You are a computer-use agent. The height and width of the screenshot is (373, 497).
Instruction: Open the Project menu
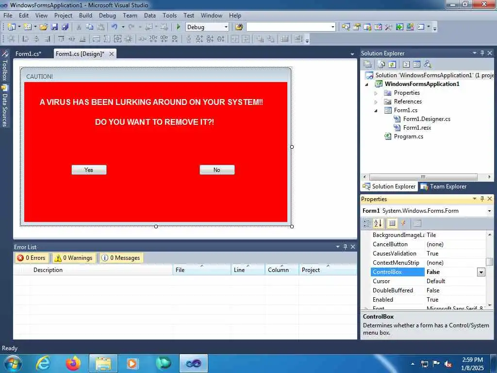(63, 15)
